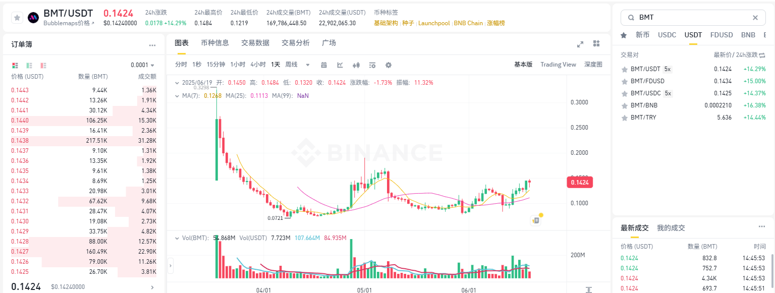The width and height of the screenshot is (775, 293).
Task: Show buy orders only in order book
Action: tap(29, 66)
